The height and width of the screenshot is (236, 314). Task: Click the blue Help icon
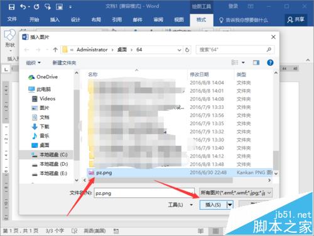[x=270, y=63]
